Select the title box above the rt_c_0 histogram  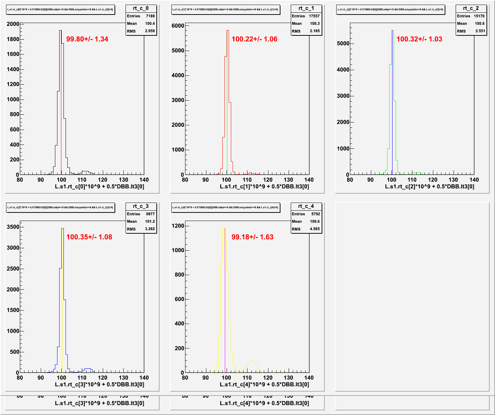click(60, 10)
